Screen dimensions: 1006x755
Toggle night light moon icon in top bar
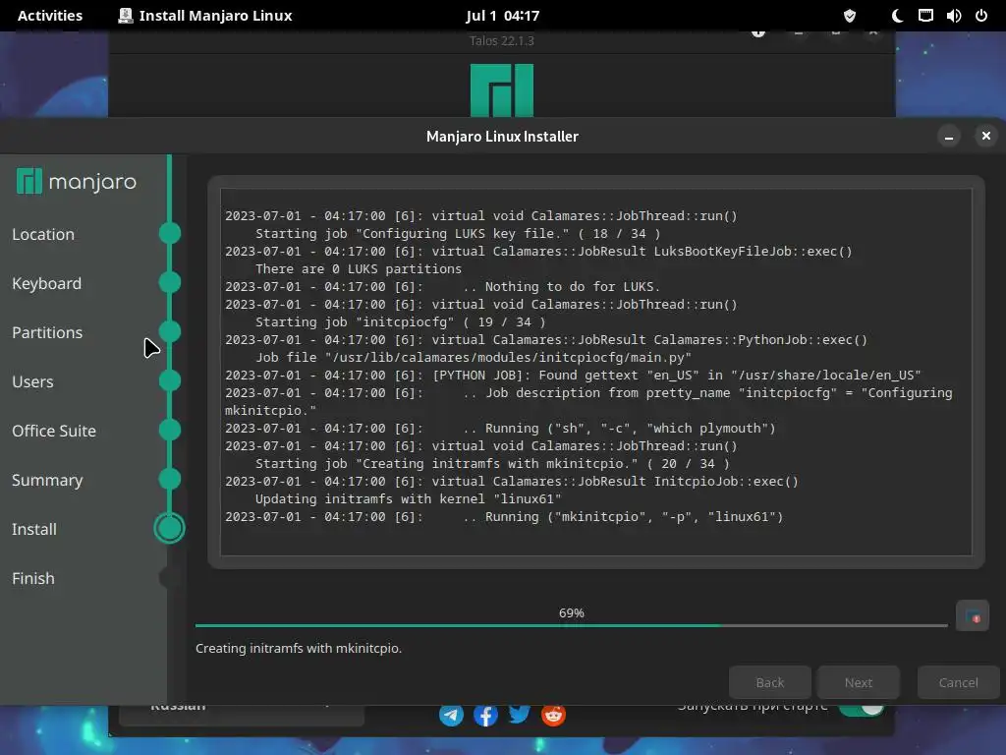click(x=897, y=16)
